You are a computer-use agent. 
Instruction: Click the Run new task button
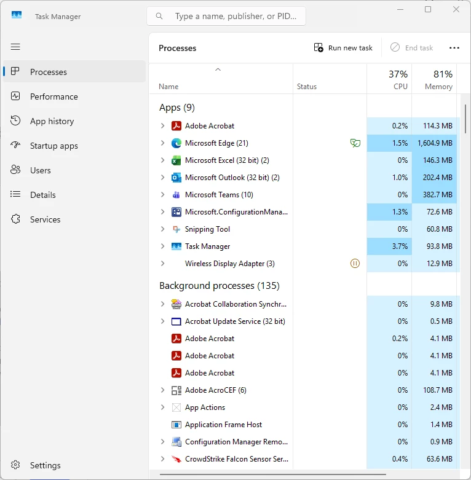click(x=343, y=48)
